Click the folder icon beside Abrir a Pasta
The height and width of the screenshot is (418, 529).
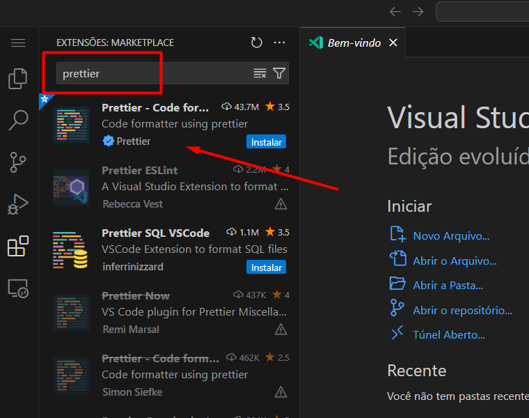click(397, 283)
